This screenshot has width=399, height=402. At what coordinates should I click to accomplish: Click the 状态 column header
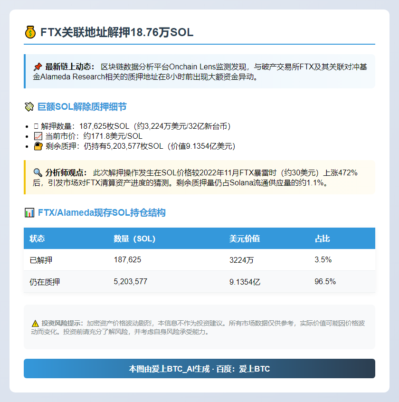coord(37,239)
